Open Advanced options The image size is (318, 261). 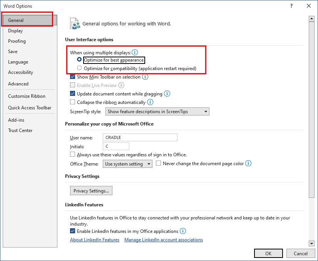[30, 84]
